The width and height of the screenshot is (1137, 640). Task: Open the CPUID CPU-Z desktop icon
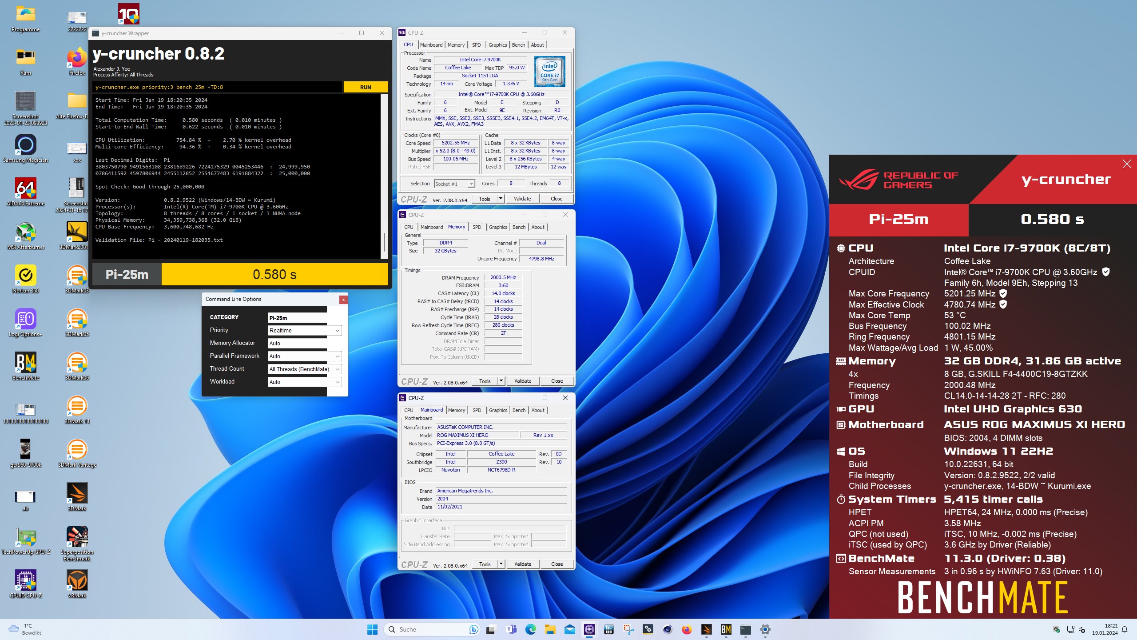click(x=26, y=584)
